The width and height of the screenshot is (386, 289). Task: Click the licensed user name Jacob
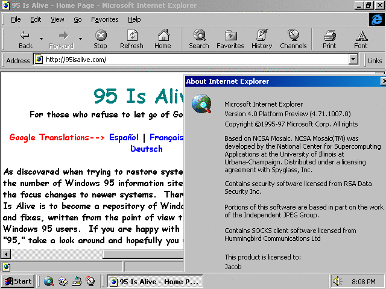click(x=233, y=267)
